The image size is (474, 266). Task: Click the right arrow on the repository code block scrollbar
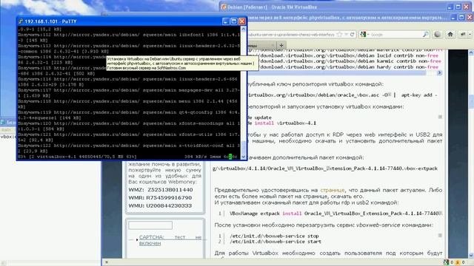click(x=439, y=72)
